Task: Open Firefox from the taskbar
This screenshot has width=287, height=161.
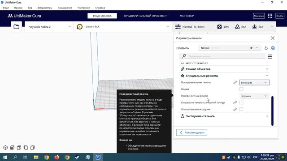Action: click(57, 157)
